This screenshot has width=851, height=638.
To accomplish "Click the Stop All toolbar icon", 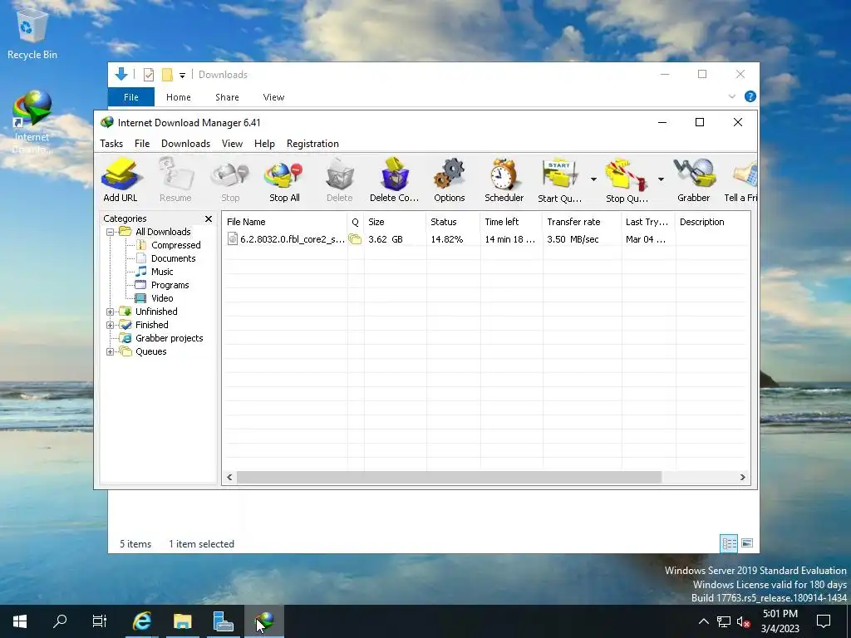I will (x=284, y=180).
